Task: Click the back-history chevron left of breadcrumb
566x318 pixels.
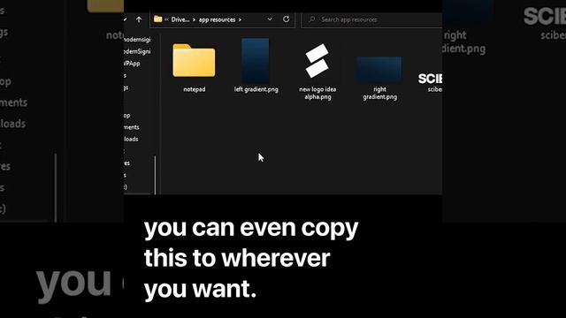Action: coord(126,19)
